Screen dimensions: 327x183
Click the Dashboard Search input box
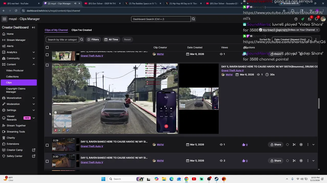point(161,19)
